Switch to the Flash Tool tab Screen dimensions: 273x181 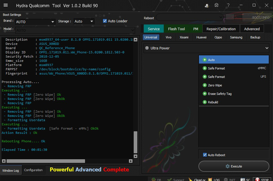click(x=176, y=29)
